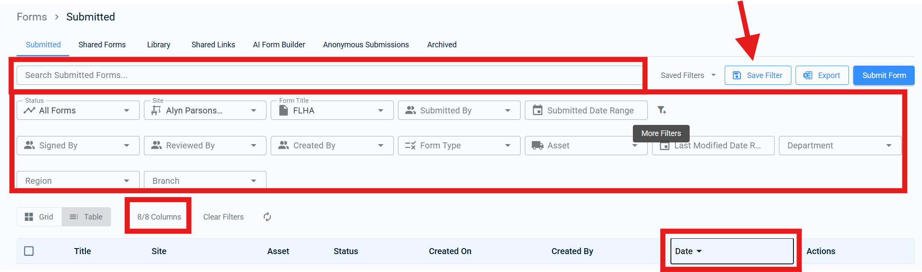Switch to Table view
This screenshot has height=272, width=922.
pos(86,217)
